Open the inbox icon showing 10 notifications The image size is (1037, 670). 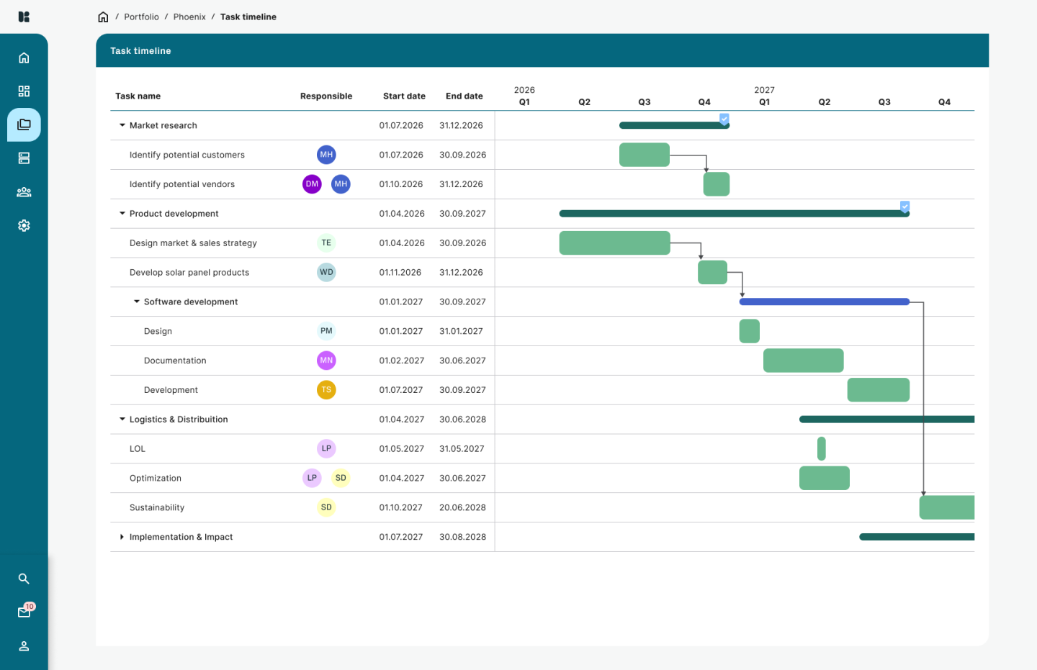pos(24,611)
